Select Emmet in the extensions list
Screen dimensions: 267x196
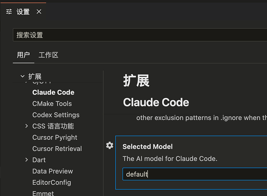(43, 193)
